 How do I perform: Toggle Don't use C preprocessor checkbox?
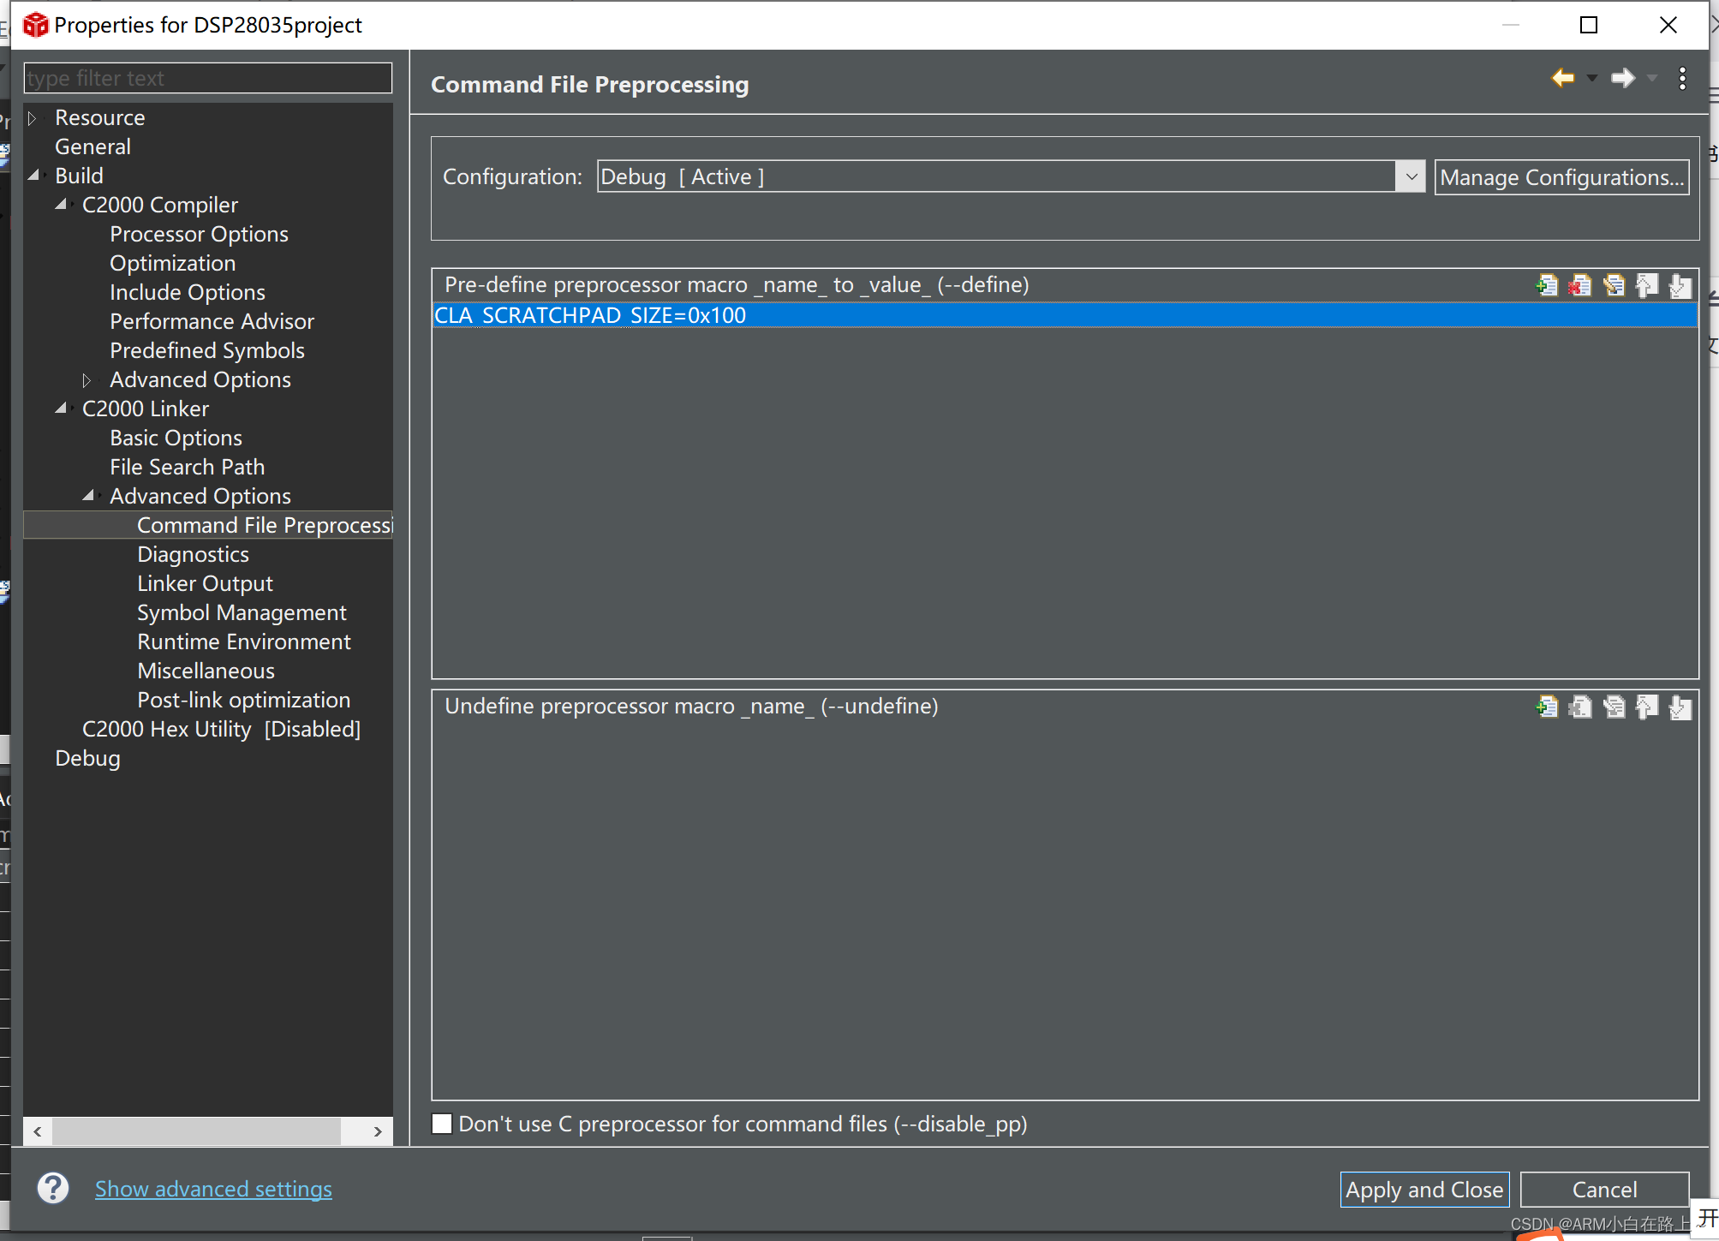coord(442,1124)
